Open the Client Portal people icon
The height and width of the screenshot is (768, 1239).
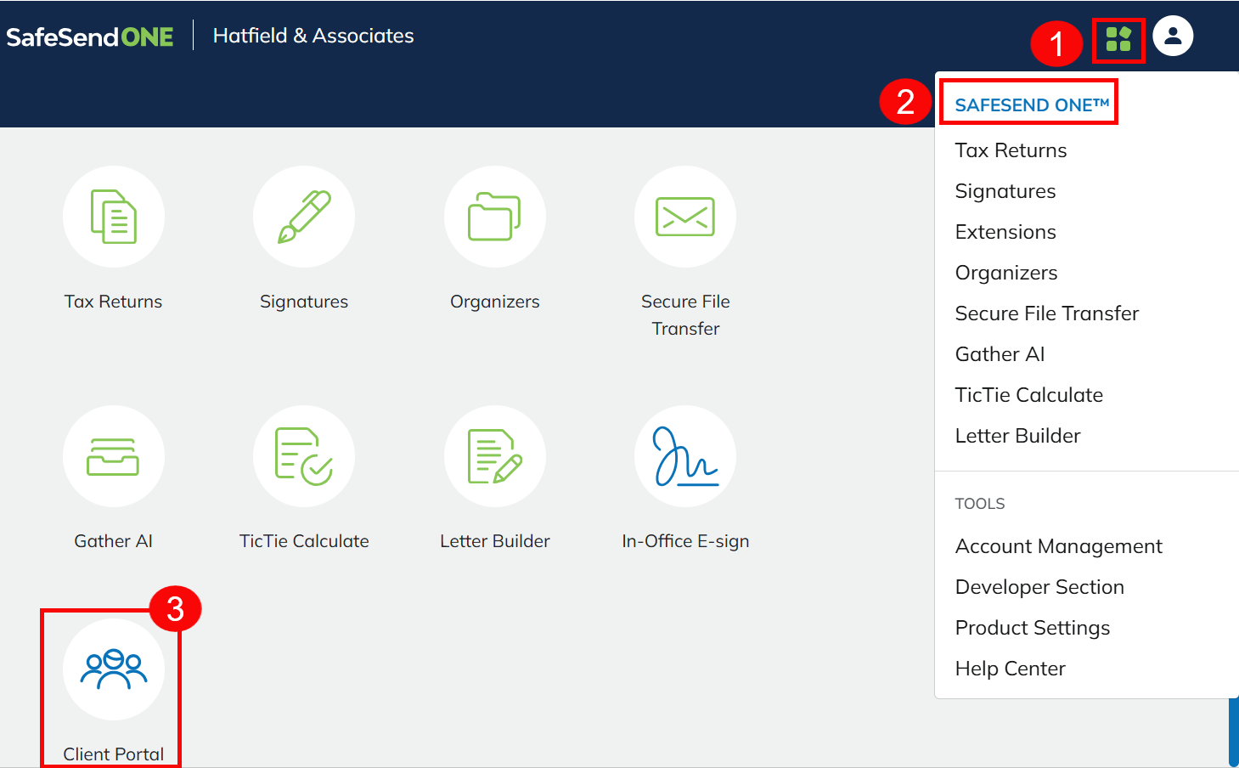click(x=113, y=669)
